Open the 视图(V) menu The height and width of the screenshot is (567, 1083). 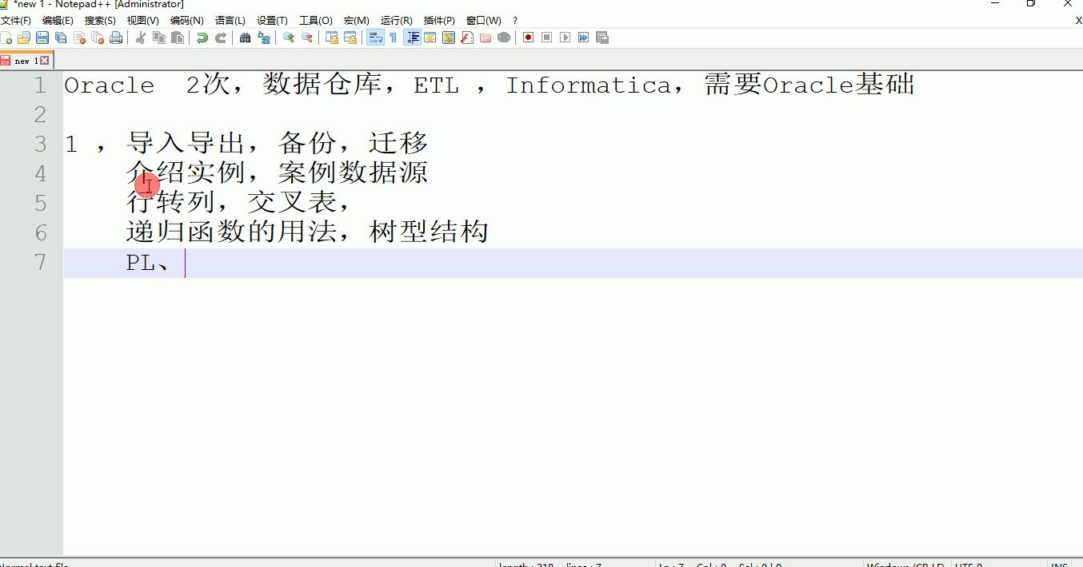[142, 20]
